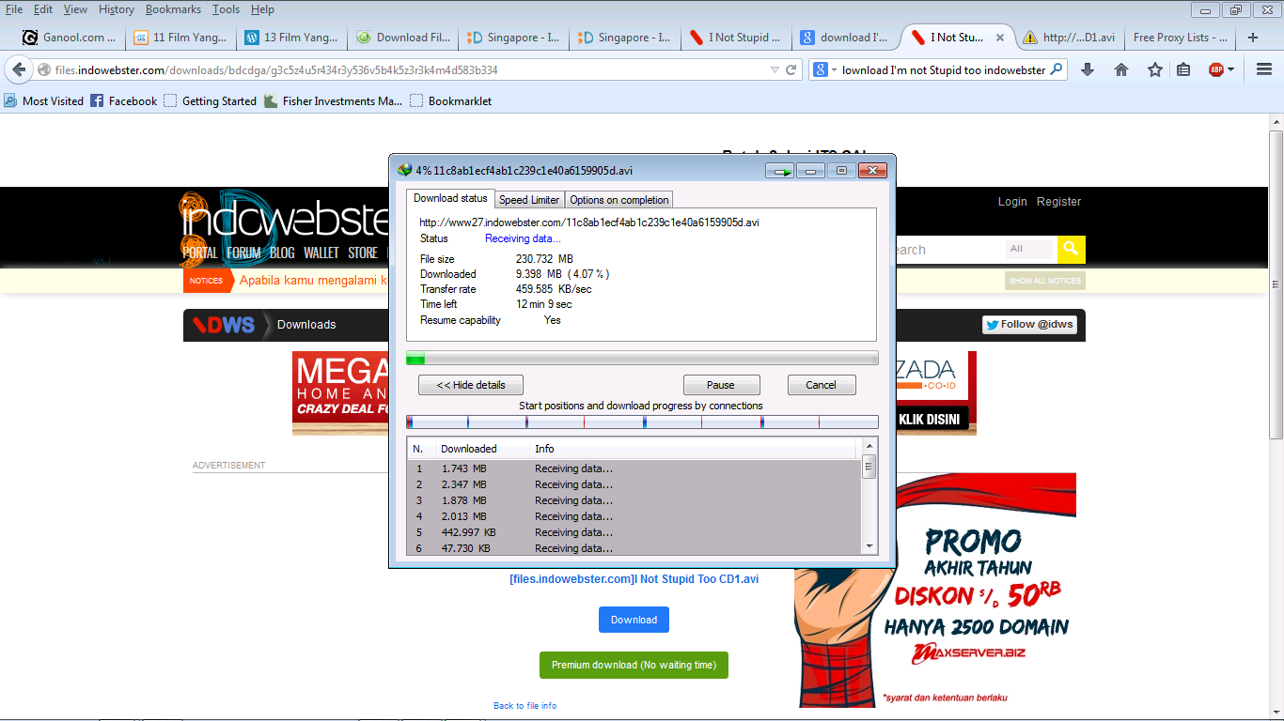Select Speed Limiter tab in IDM
The height and width of the screenshot is (721, 1284).
(529, 200)
